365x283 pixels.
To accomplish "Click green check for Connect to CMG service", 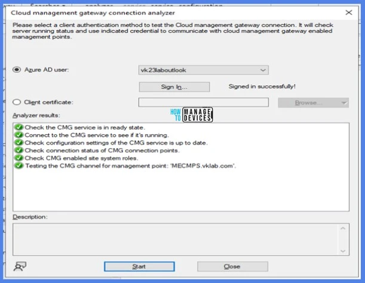I will [19, 135].
